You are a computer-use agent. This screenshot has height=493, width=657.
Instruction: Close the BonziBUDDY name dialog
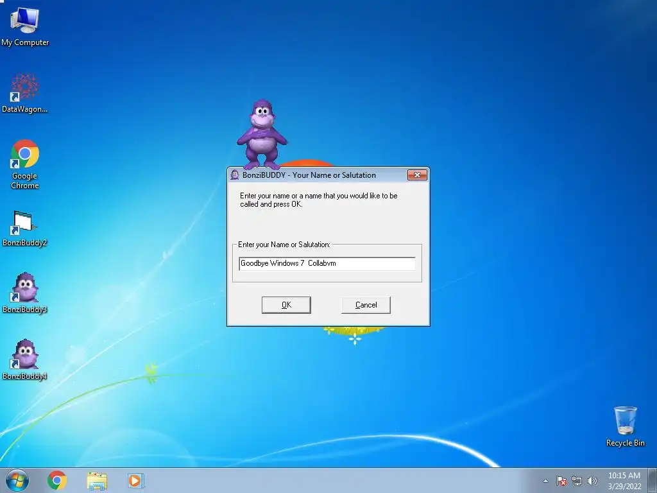click(x=417, y=175)
